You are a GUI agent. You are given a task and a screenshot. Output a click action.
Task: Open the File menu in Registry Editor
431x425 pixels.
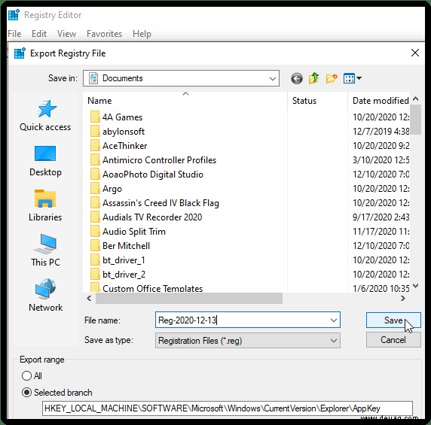tap(14, 34)
